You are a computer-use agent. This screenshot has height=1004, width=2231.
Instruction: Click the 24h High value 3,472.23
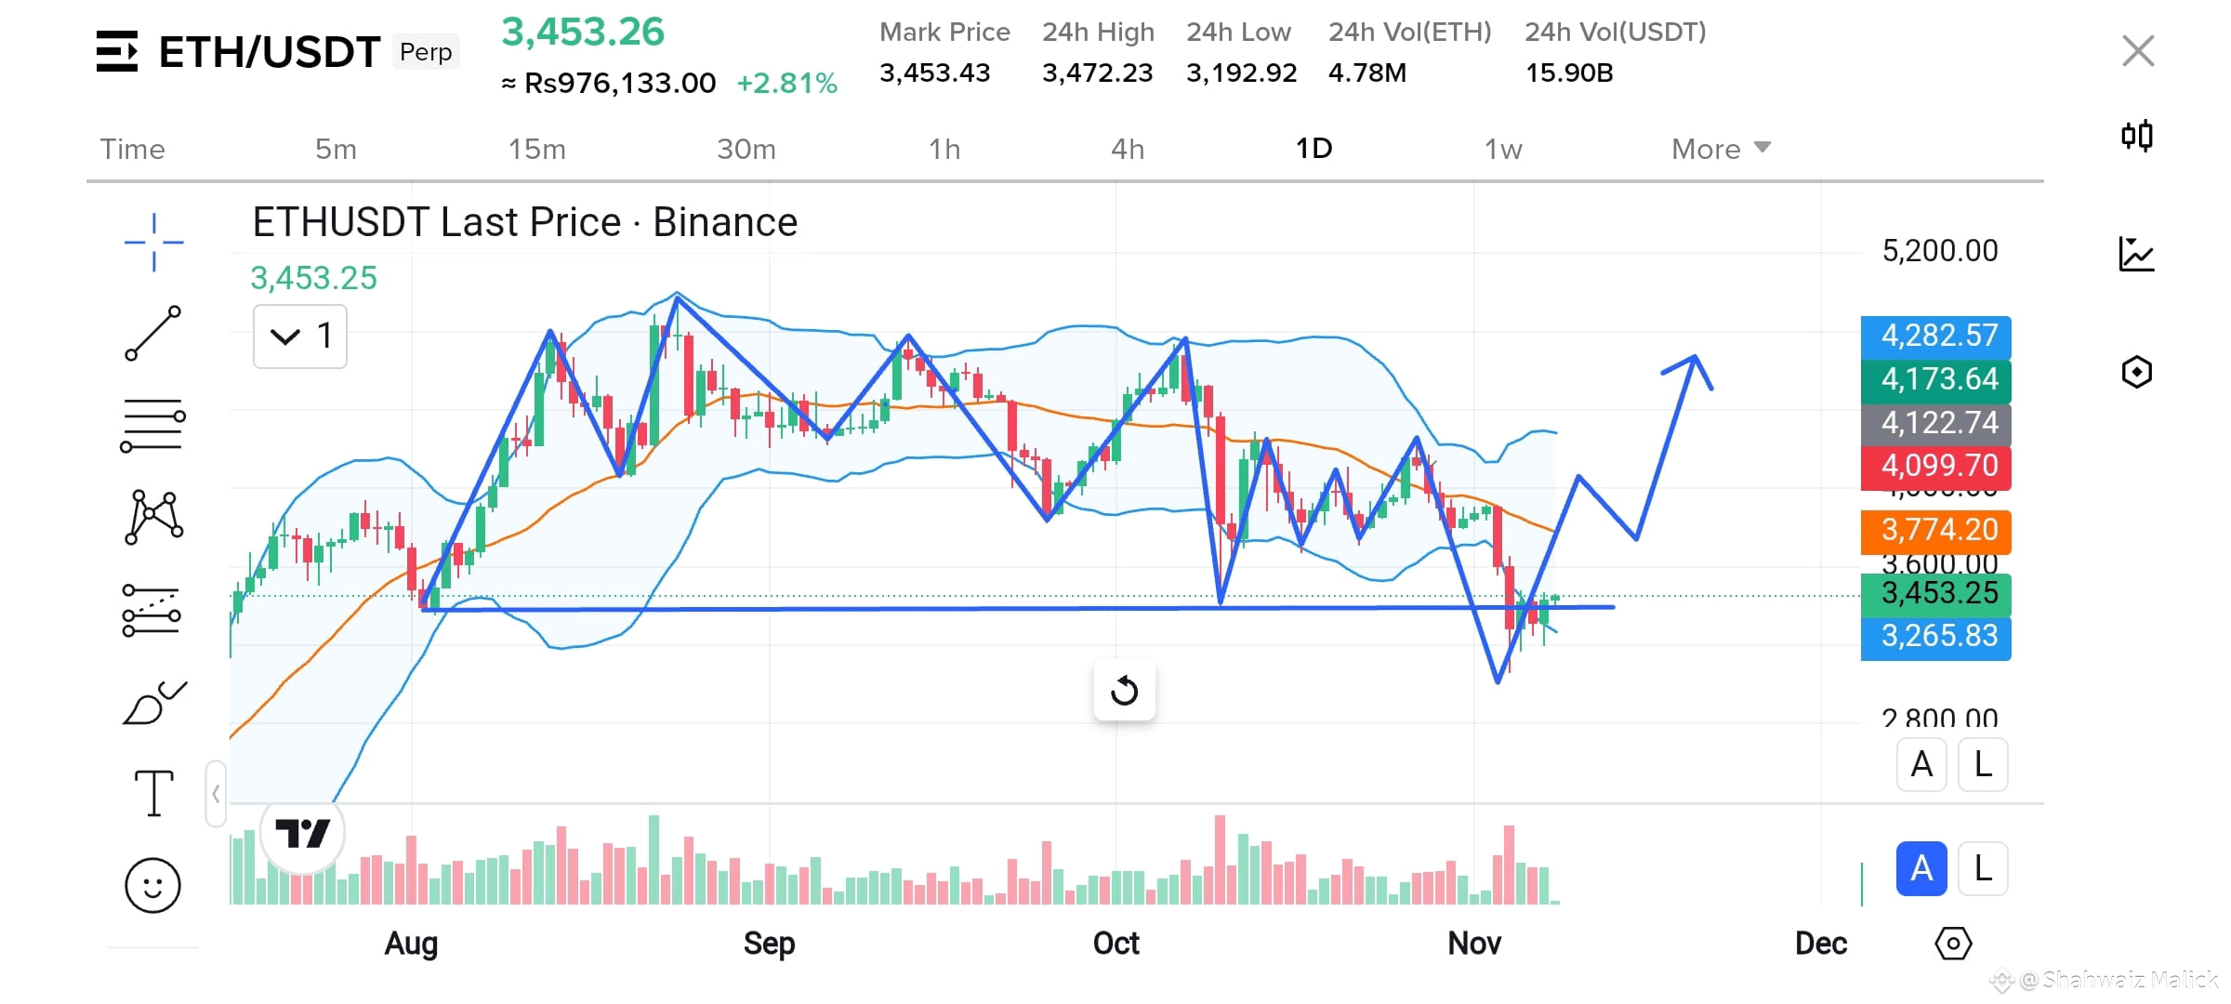(x=1098, y=73)
